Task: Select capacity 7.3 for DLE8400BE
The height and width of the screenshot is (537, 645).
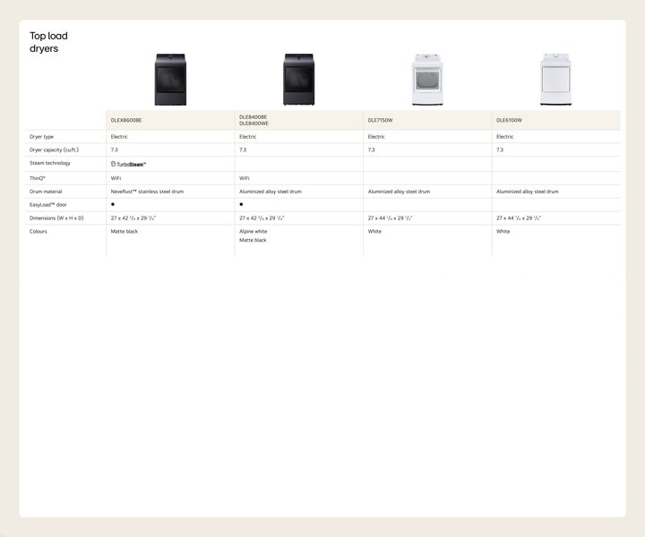Action: pos(243,150)
